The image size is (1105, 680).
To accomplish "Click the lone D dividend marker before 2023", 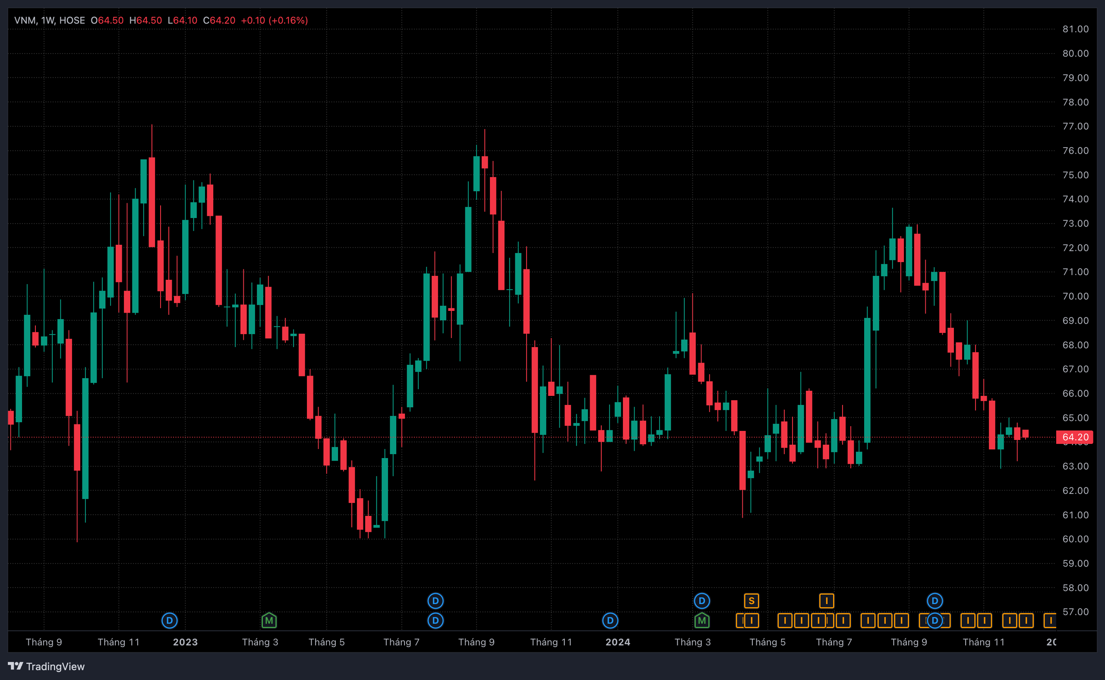I will click(170, 621).
